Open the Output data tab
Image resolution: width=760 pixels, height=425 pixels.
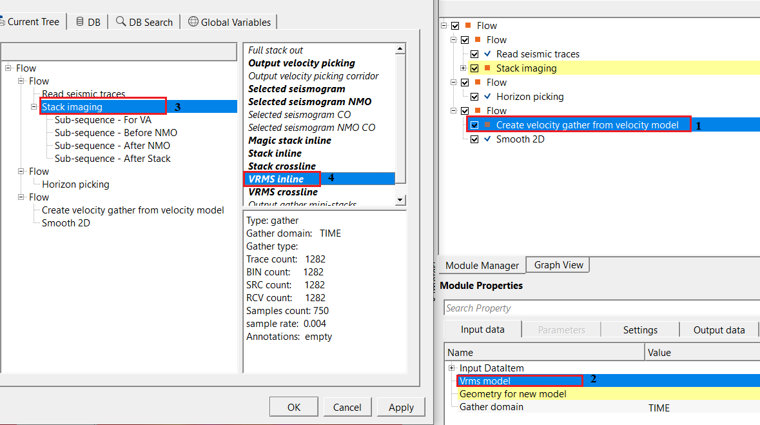pos(719,330)
